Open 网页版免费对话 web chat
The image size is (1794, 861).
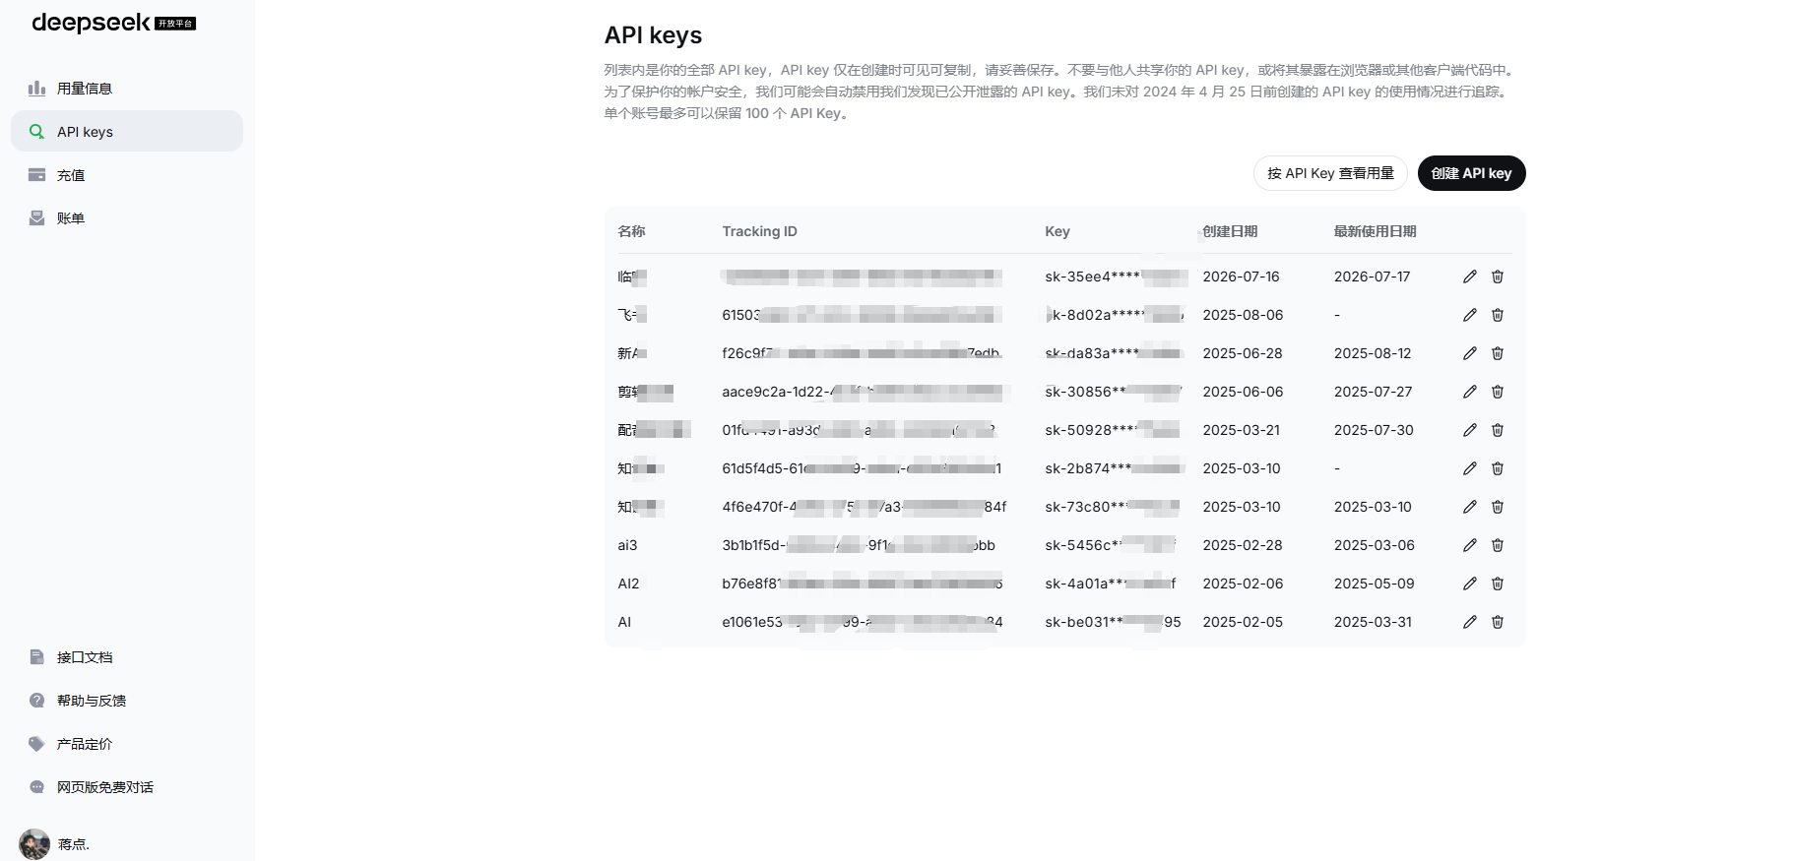[x=126, y=787]
